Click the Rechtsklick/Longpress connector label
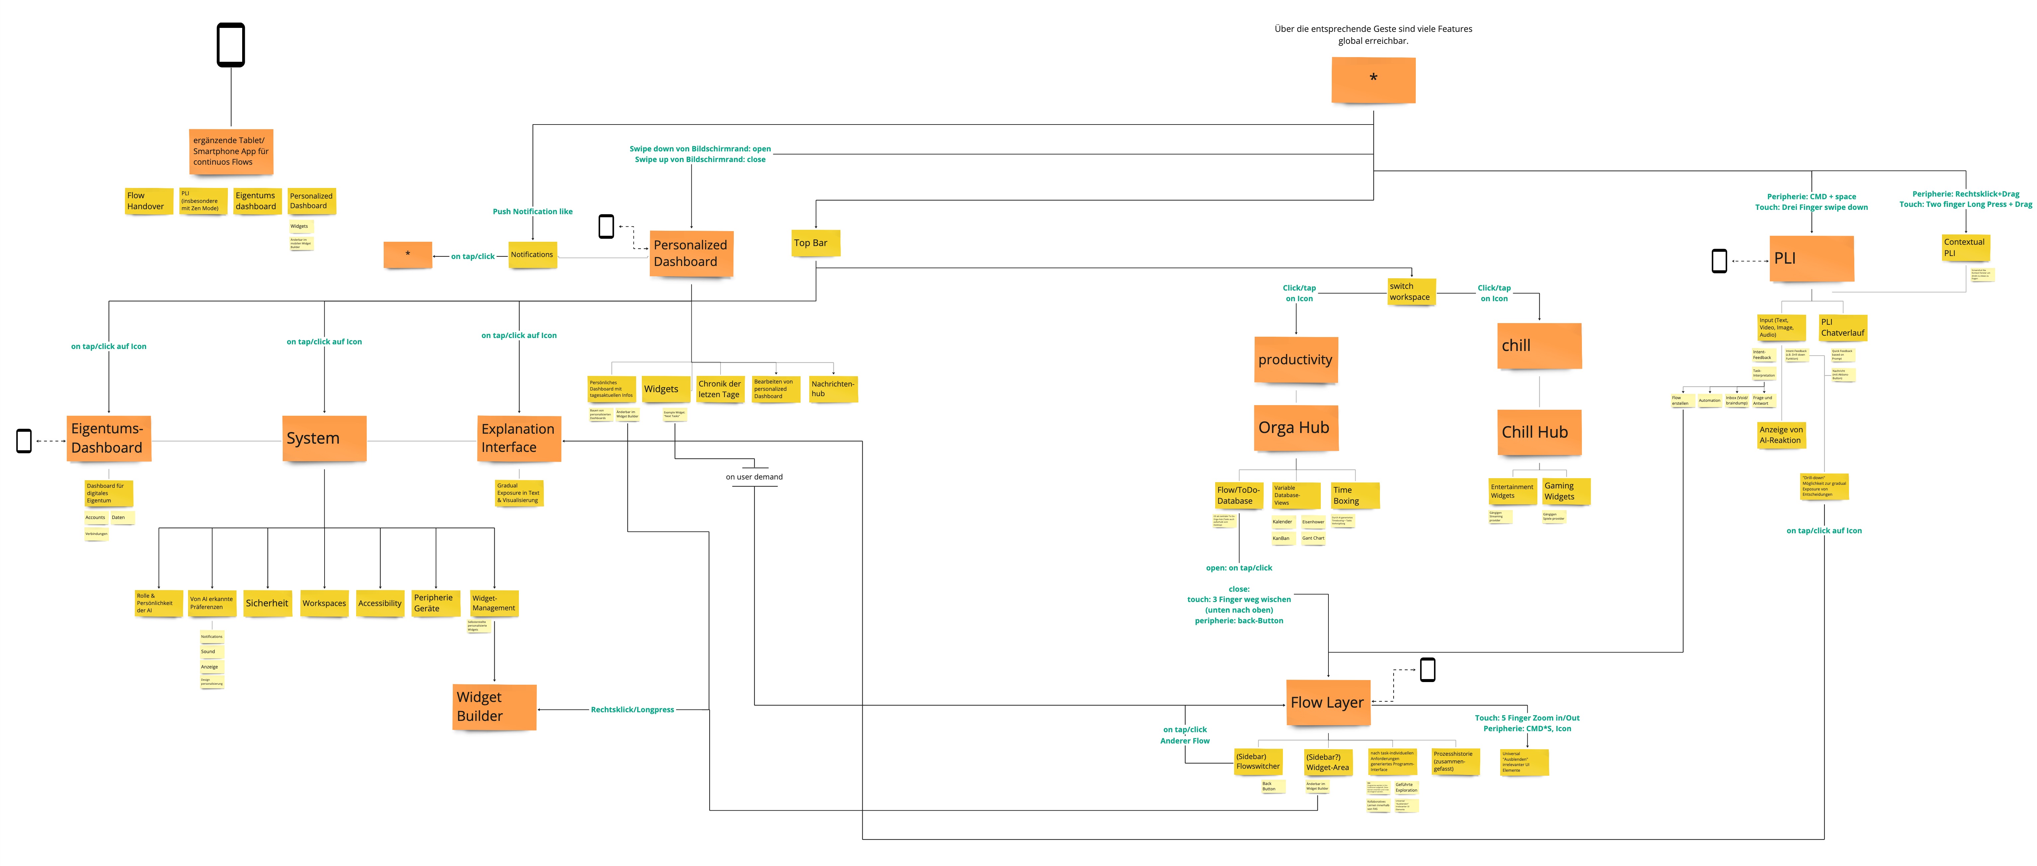The height and width of the screenshot is (866, 2037). (632, 710)
